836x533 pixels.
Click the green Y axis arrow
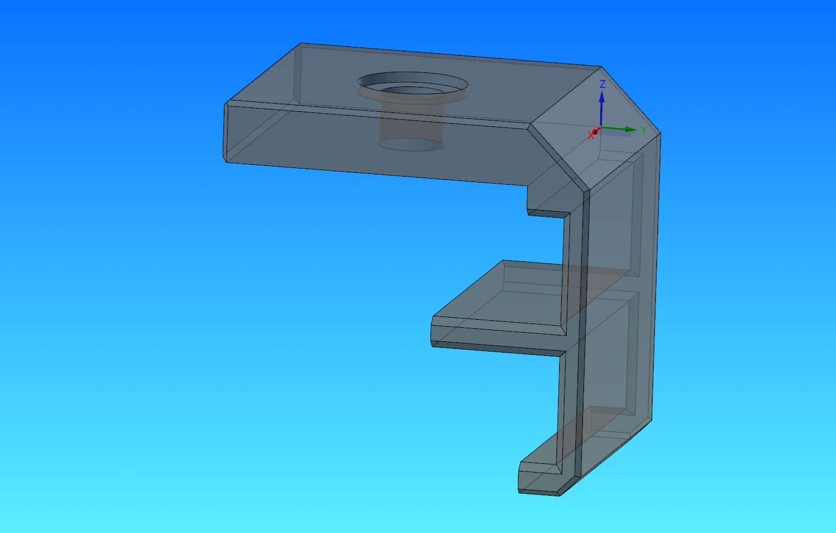620,129
